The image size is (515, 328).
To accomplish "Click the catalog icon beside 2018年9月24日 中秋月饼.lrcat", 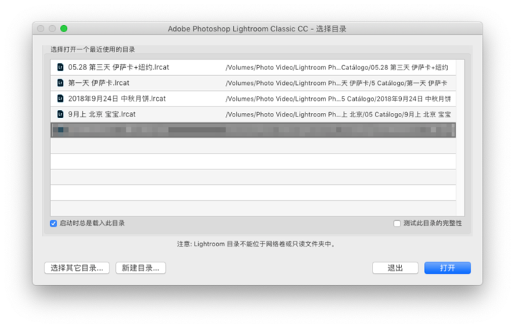I will (60, 99).
